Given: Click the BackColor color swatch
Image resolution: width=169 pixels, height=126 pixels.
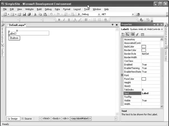Looking at the screenshot, I should click(144, 47).
